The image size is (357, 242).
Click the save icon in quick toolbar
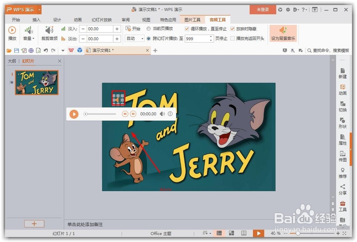16,50
